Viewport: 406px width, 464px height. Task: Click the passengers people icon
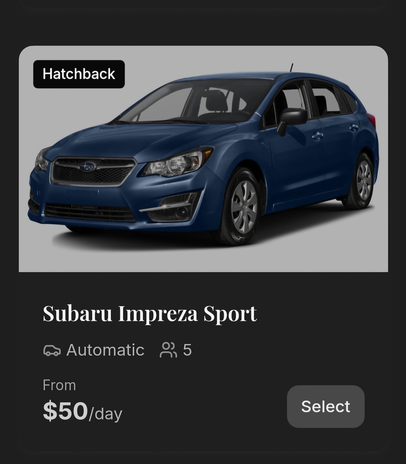(168, 350)
